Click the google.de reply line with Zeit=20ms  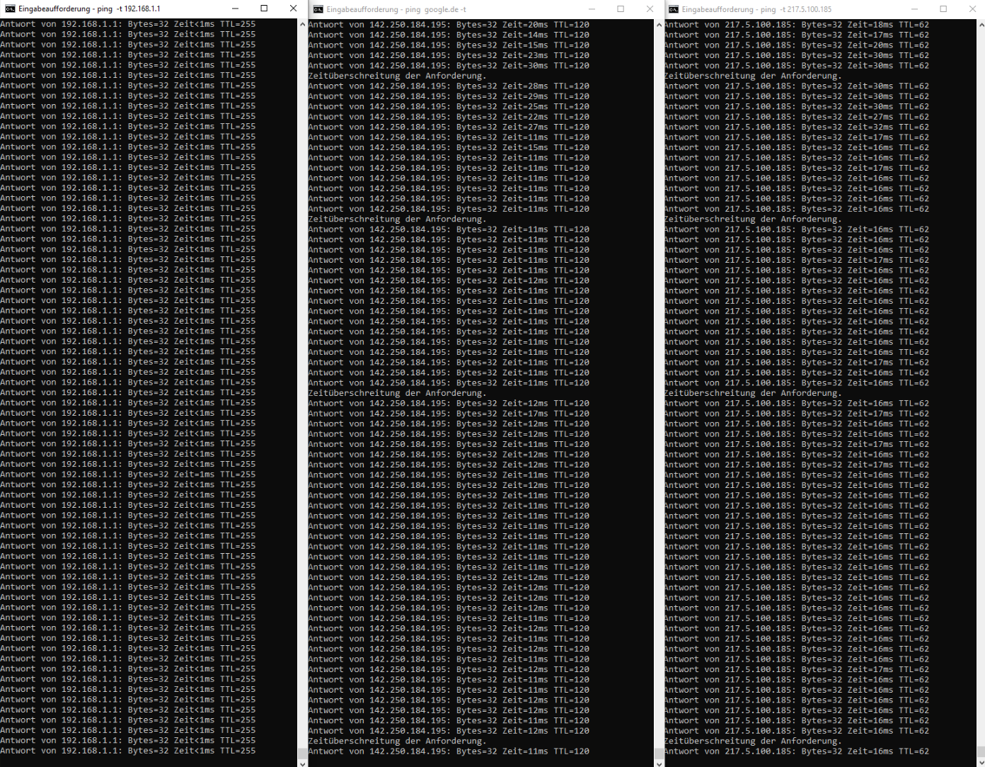pyautogui.click(x=449, y=25)
